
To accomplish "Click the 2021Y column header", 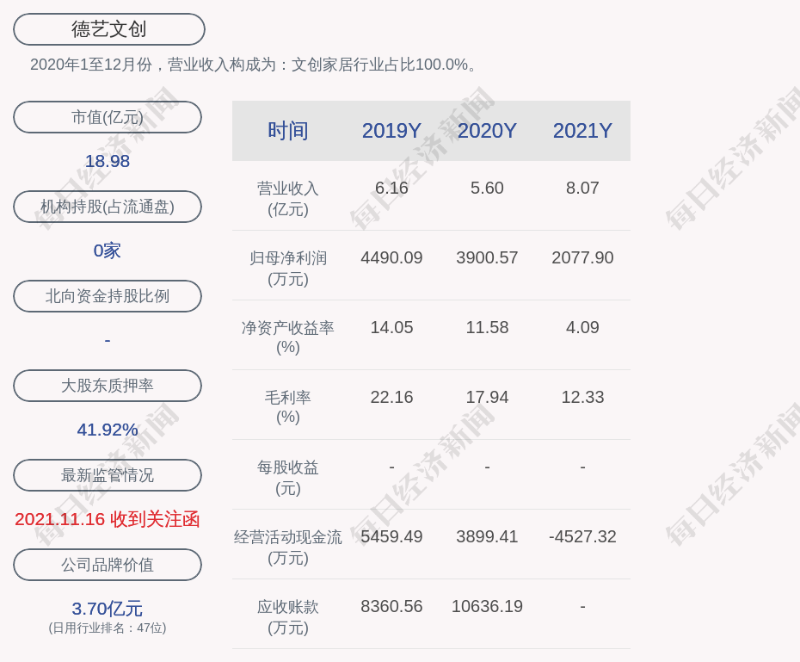I will point(582,131).
